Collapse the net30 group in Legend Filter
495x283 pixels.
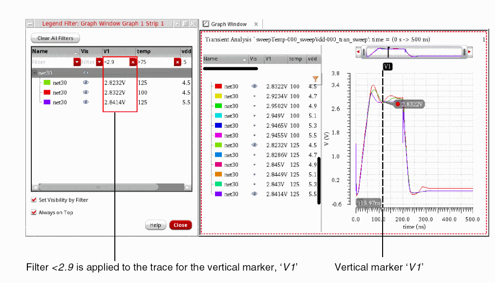[x=35, y=73]
